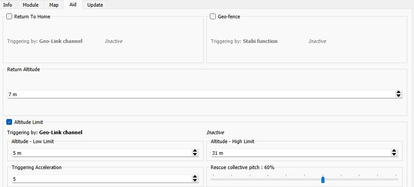
Task: Open the Module tab
Action: 30,5
